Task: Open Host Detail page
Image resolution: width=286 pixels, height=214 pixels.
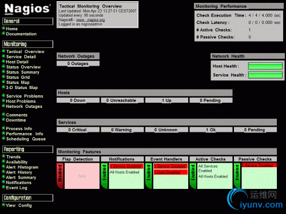Action: pyautogui.click(x=17, y=62)
